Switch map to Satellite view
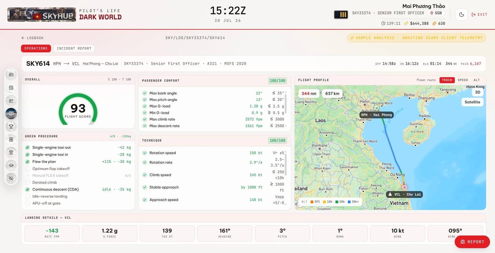The height and width of the screenshot is (253, 495). pos(472,102)
